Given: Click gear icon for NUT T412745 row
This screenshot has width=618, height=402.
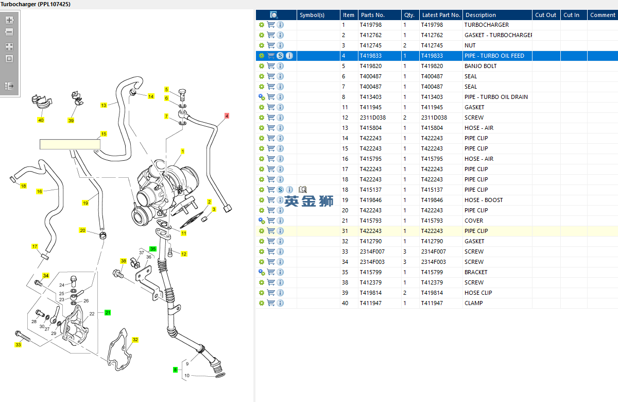Looking at the screenshot, I should pyautogui.click(x=262, y=45).
